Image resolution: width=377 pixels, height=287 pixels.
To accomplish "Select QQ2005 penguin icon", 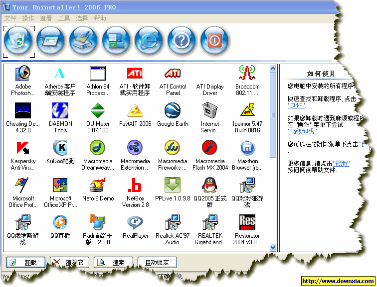I will tap(209, 185).
